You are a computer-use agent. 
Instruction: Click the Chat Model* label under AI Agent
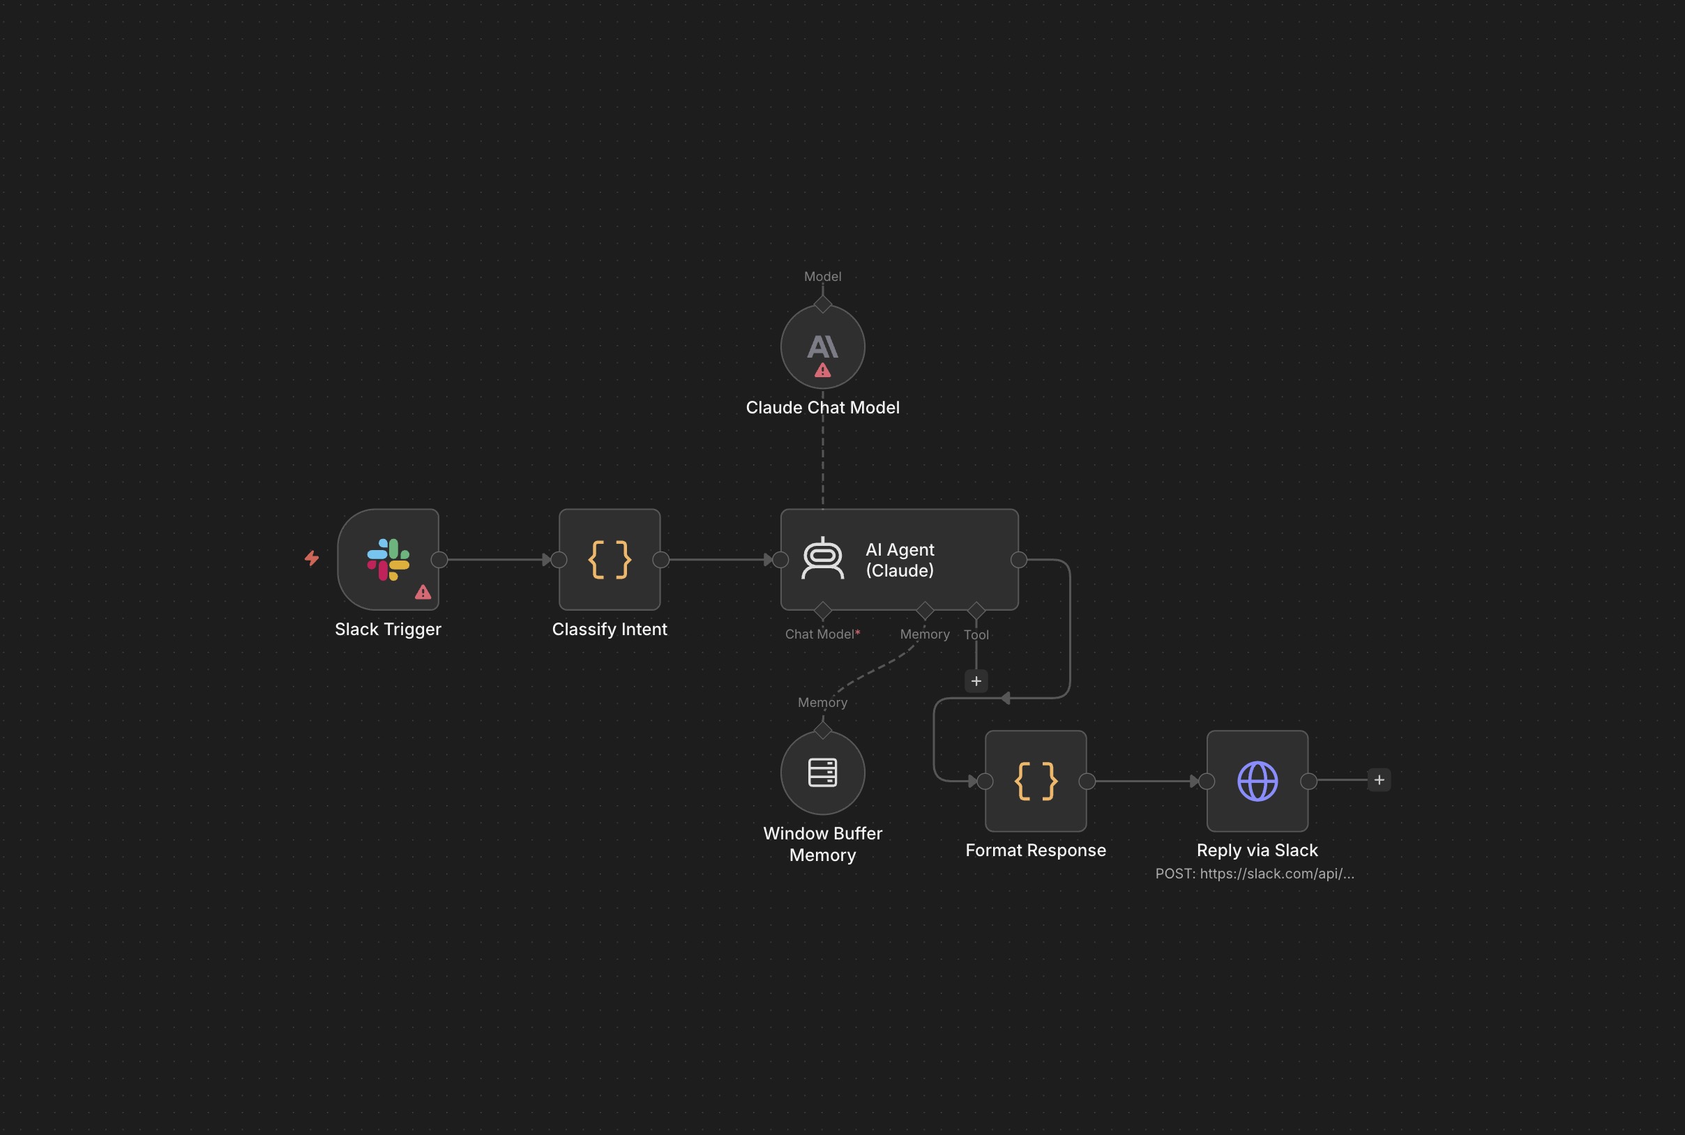pos(822,634)
